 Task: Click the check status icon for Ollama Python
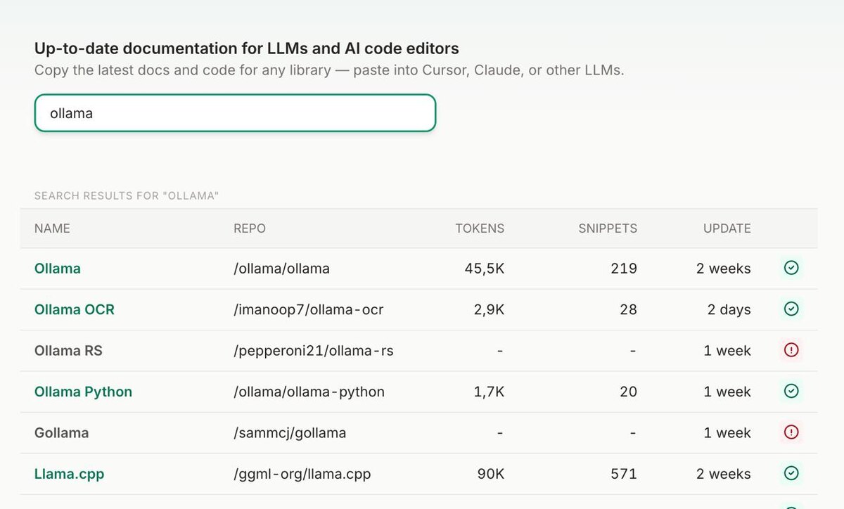point(791,391)
